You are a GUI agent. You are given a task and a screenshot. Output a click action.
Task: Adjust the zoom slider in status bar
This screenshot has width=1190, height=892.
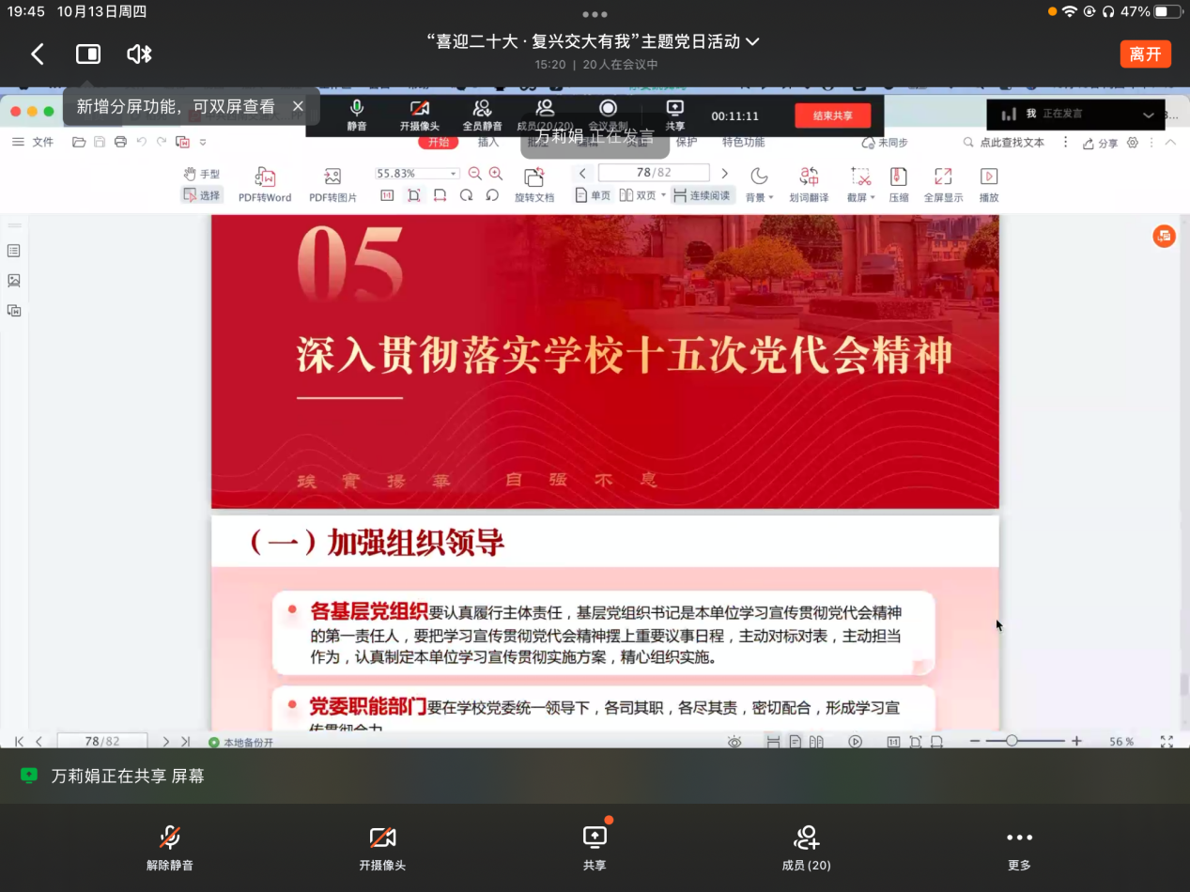1012,741
